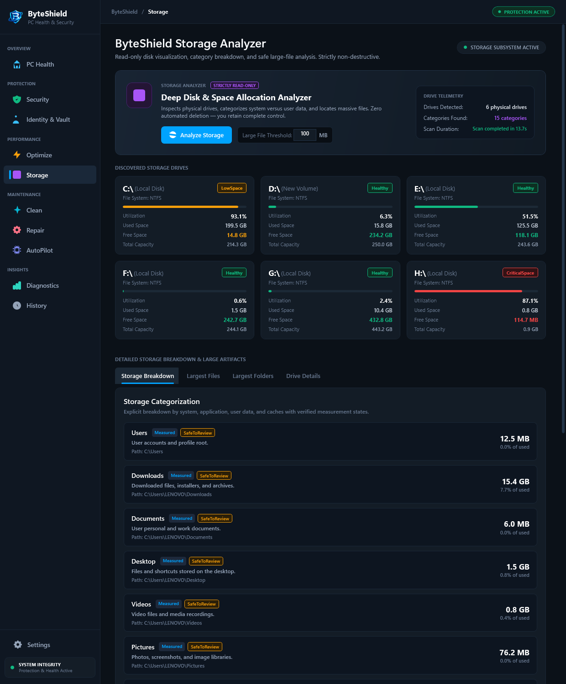Switch to the Largest Folders tab
Screen dimensions: 566x684
click(253, 376)
